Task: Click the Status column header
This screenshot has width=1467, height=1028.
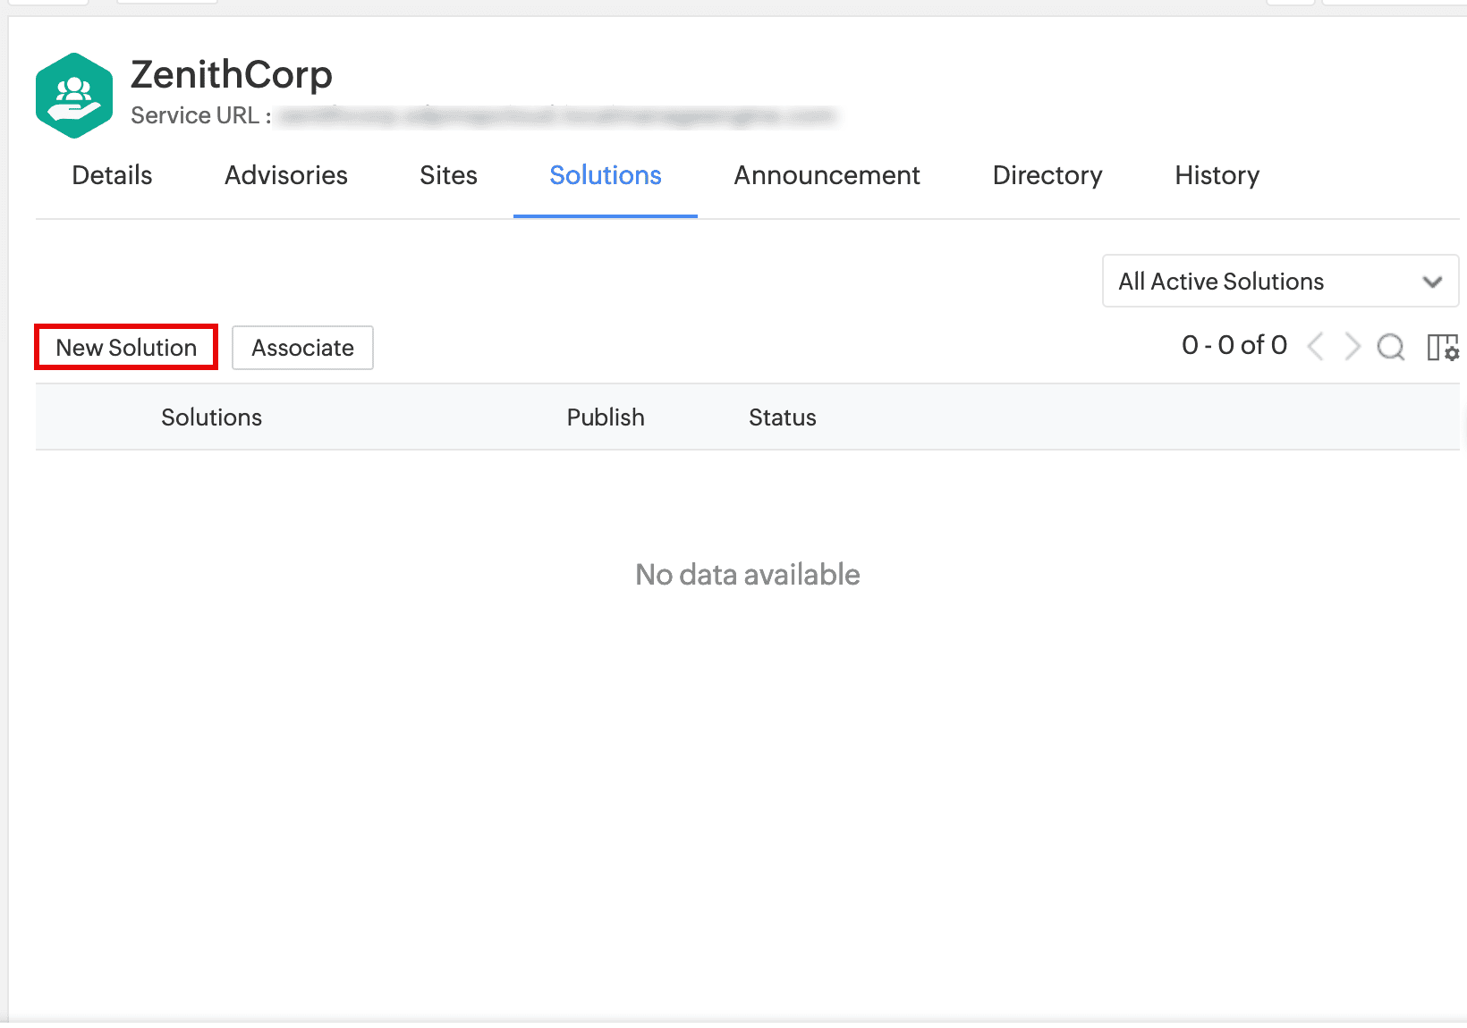Action: [782, 417]
